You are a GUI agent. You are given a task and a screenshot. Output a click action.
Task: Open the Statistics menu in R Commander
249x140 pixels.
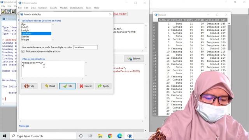point(43,8)
